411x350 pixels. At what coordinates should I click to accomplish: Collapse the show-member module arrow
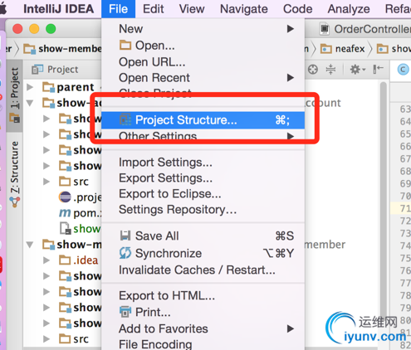tap(30, 245)
